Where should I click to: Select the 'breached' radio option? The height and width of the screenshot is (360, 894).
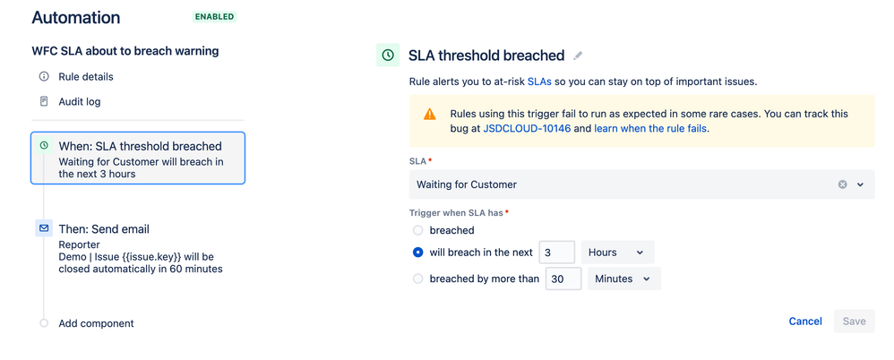click(418, 230)
